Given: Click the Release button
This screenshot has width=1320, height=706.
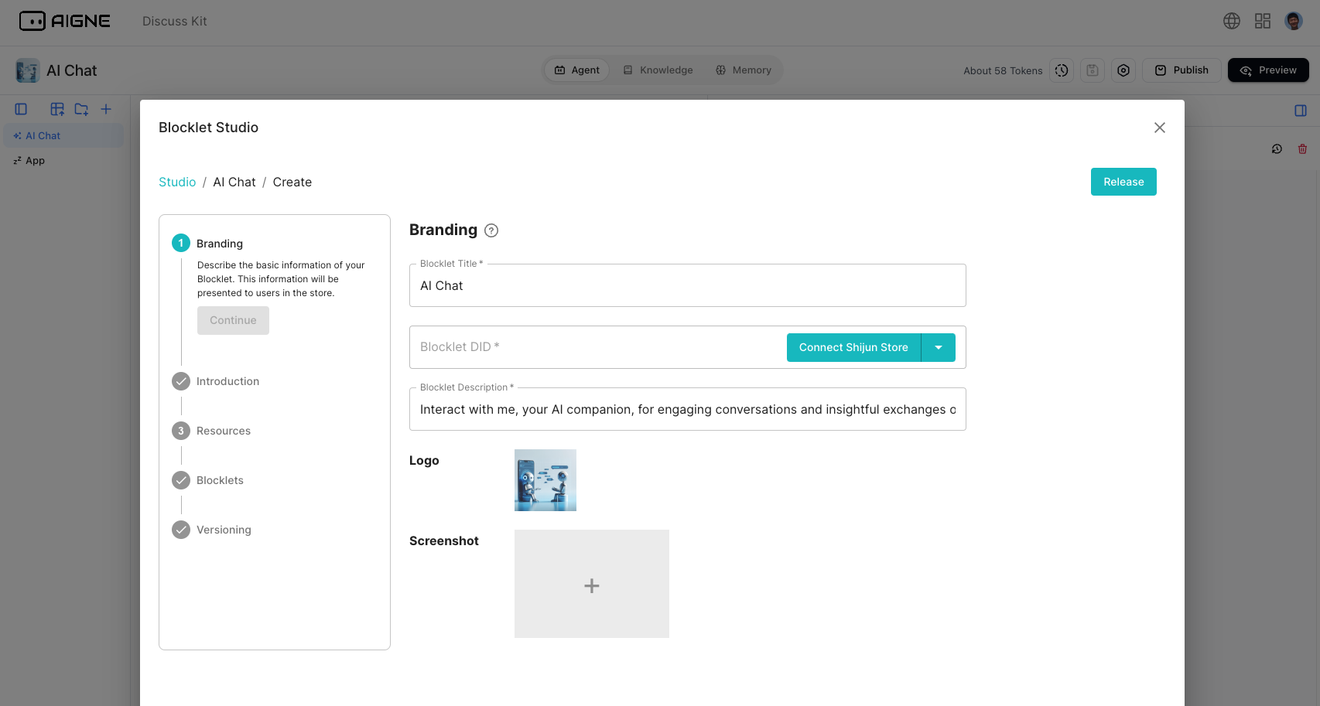Looking at the screenshot, I should (1123, 181).
